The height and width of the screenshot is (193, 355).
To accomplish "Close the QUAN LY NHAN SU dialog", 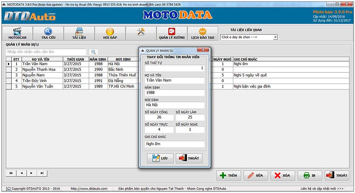I will tap(203, 50).
